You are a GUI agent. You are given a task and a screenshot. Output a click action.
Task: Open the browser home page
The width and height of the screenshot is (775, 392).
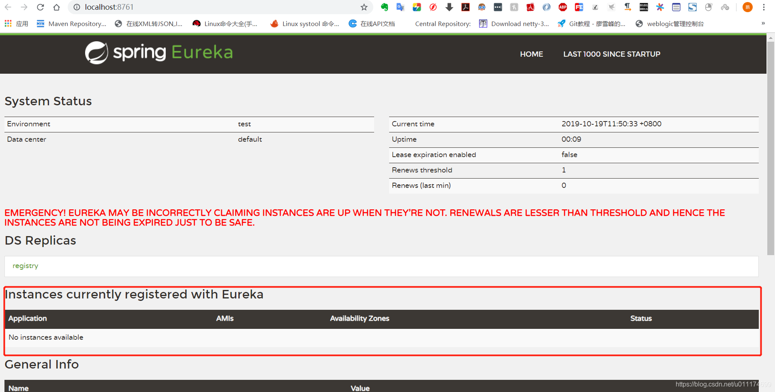(56, 7)
